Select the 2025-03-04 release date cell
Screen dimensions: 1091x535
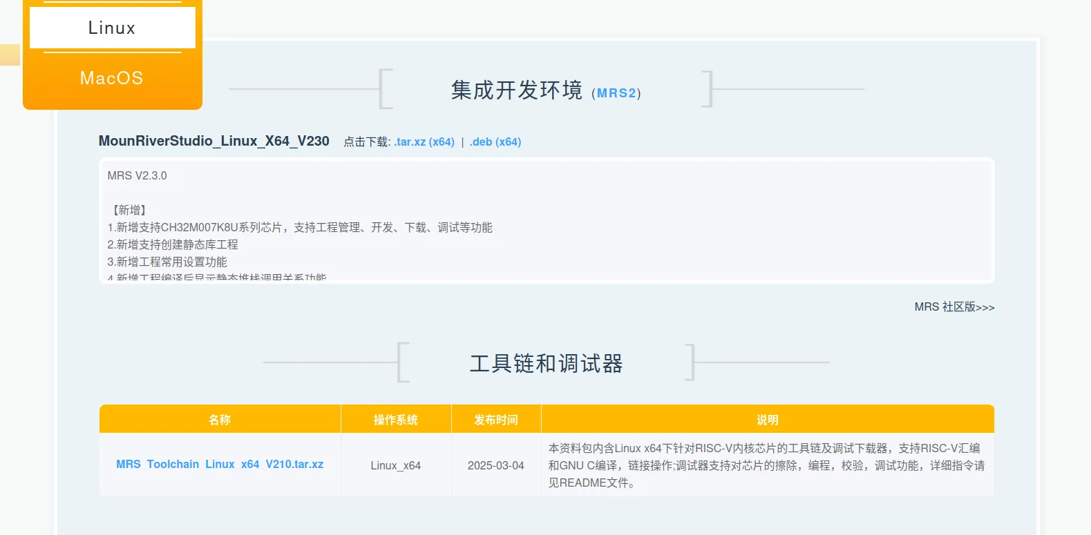point(496,465)
